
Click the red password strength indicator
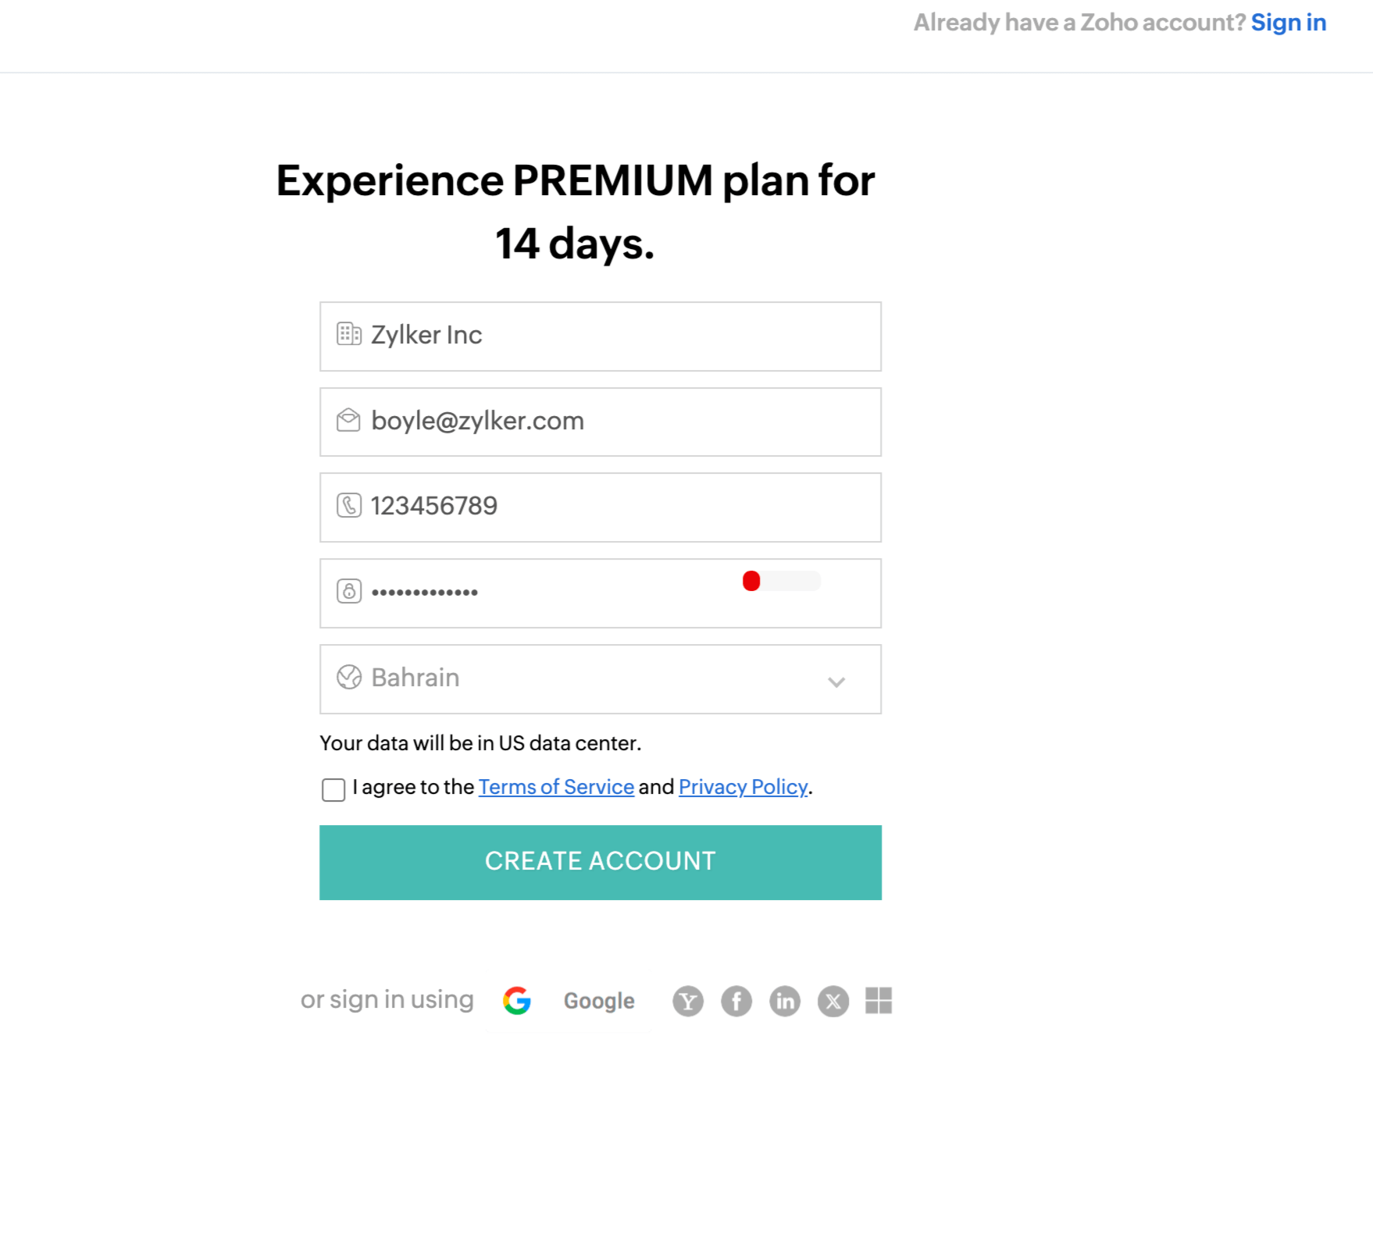[x=751, y=581]
